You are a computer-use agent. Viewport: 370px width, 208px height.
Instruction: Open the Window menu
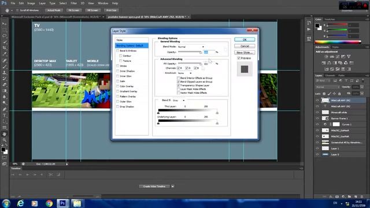pyautogui.click(x=103, y=3)
